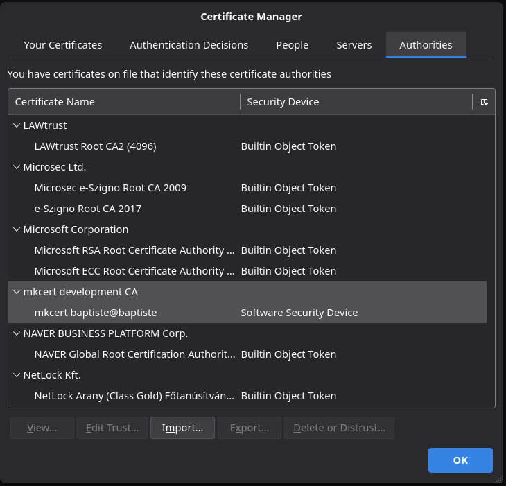Open the column picker icon
The height and width of the screenshot is (486, 506).
pos(484,102)
